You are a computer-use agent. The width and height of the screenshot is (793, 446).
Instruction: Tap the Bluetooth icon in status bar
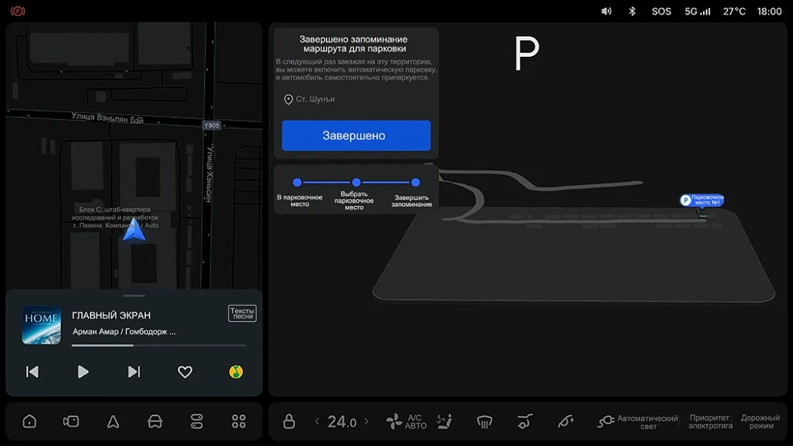[x=632, y=11]
